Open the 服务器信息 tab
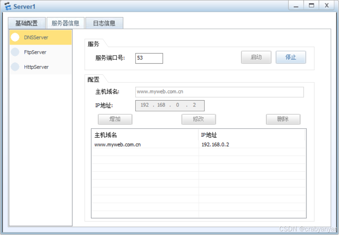The height and width of the screenshot is (235, 339). (66, 23)
